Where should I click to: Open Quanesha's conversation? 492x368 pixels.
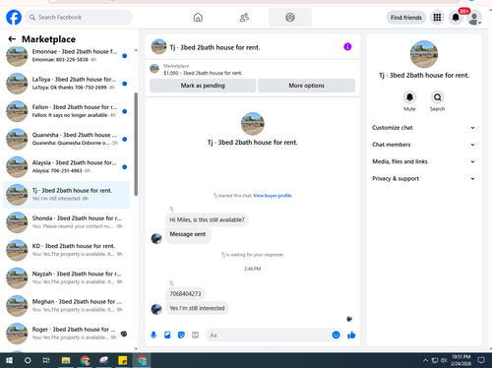click(x=67, y=139)
